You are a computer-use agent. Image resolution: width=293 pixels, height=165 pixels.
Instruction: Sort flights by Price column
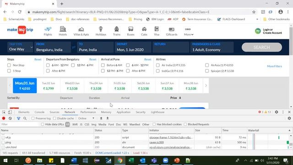pyautogui.click(x=176, y=98)
